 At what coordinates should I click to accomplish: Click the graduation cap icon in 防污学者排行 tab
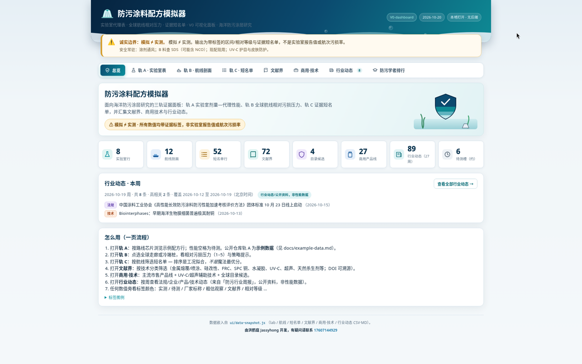(375, 71)
